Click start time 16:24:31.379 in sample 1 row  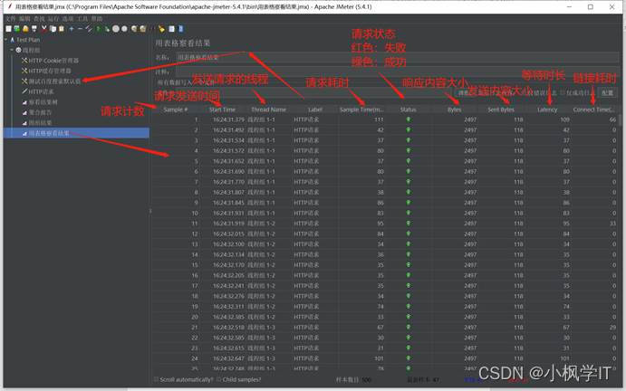coord(228,119)
